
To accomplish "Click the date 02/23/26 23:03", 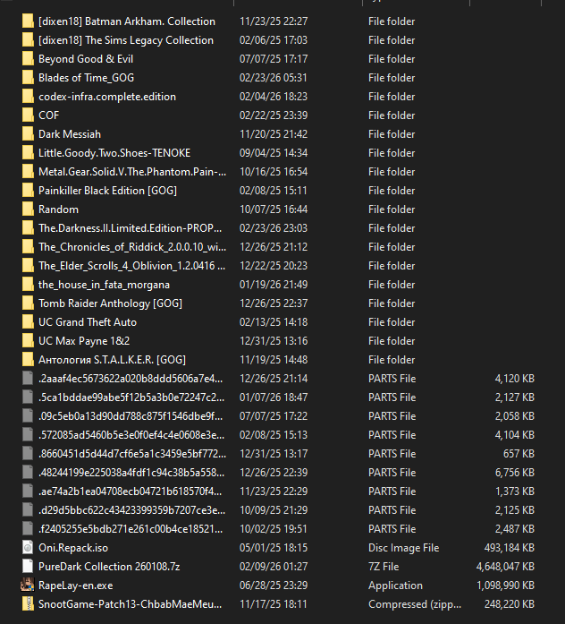I will click(274, 228).
